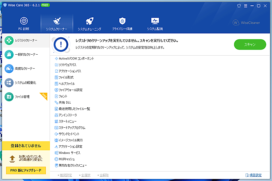Select the レジストリクリーナー icon in the sidebar
Viewport: 272px width, 181px height.
(9, 40)
